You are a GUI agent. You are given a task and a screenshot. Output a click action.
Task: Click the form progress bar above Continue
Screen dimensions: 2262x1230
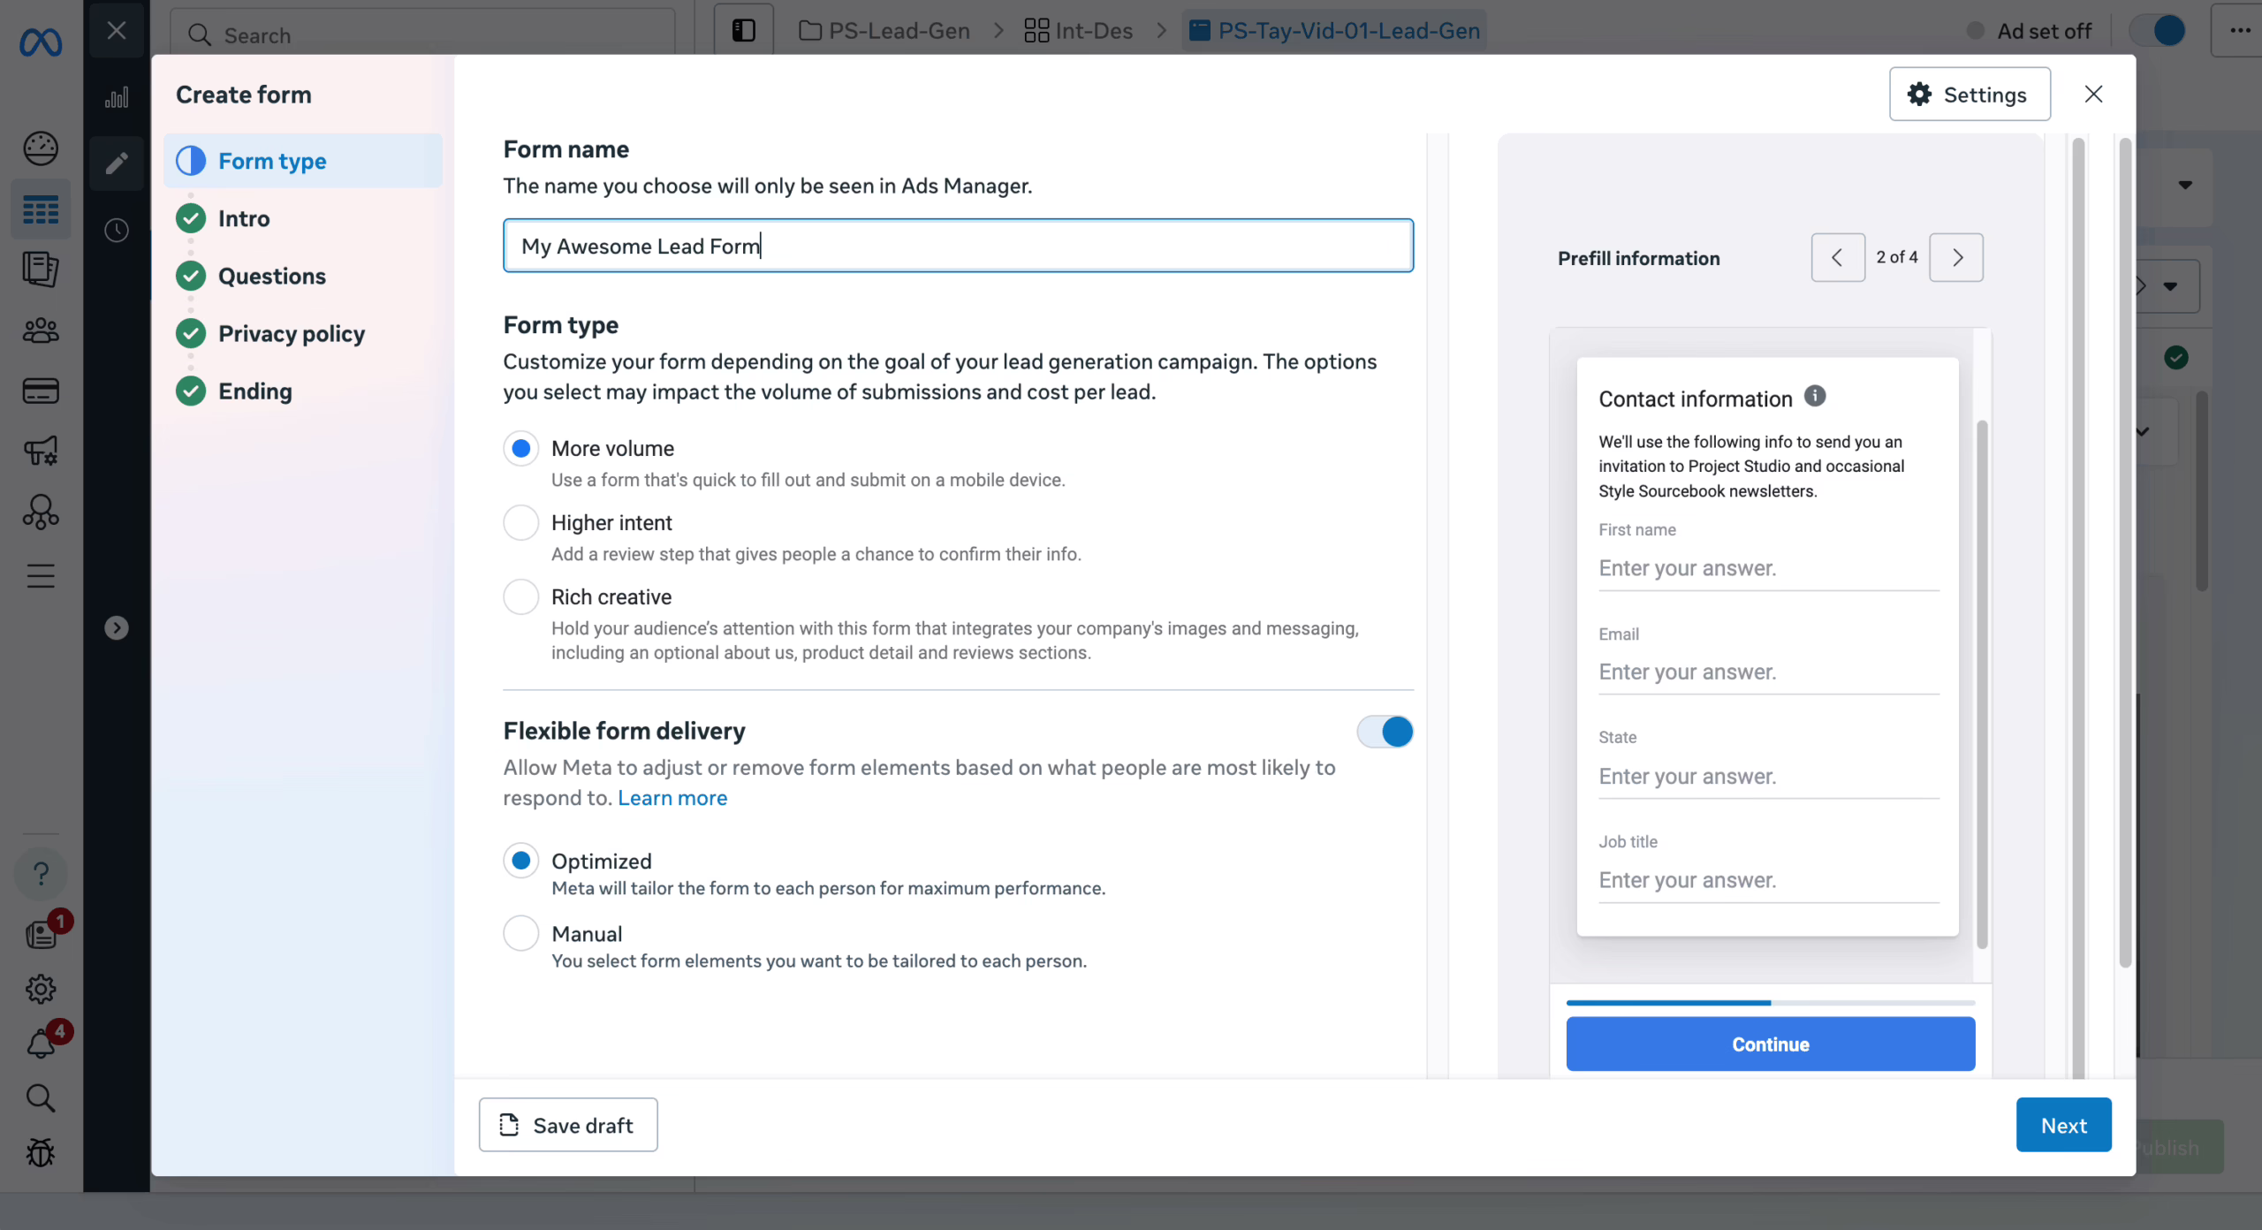tap(1769, 1003)
